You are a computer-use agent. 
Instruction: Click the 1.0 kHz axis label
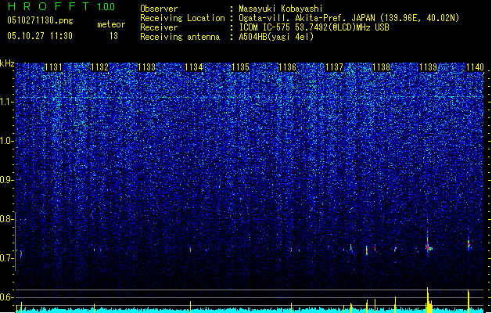coord(6,141)
